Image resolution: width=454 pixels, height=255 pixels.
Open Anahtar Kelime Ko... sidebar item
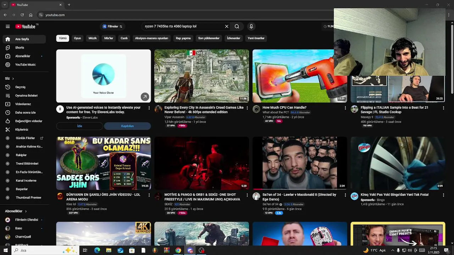pyautogui.click(x=24, y=147)
